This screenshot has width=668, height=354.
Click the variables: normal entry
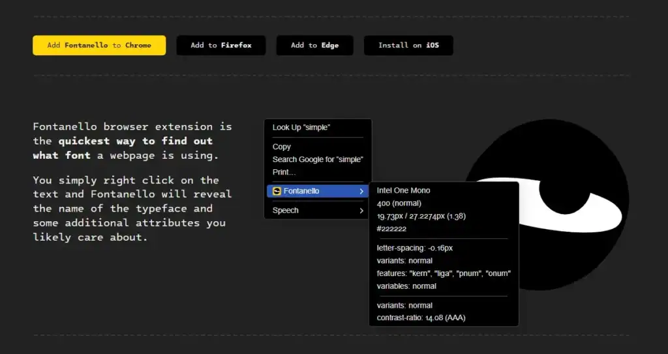click(x=406, y=286)
